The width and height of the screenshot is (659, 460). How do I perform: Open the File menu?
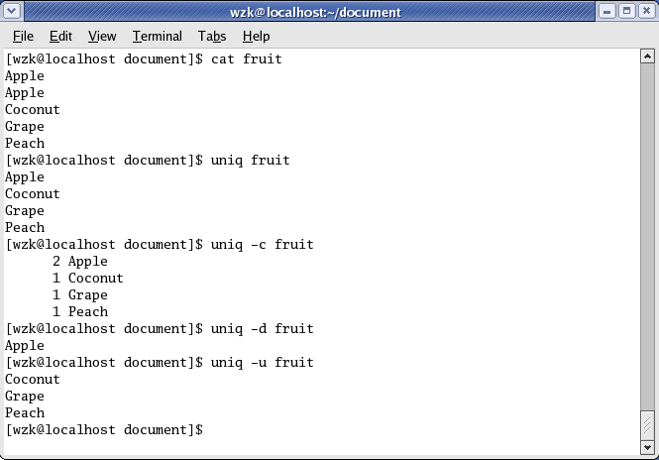[23, 36]
